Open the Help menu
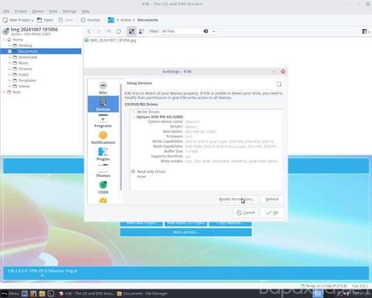 pos(85,11)
